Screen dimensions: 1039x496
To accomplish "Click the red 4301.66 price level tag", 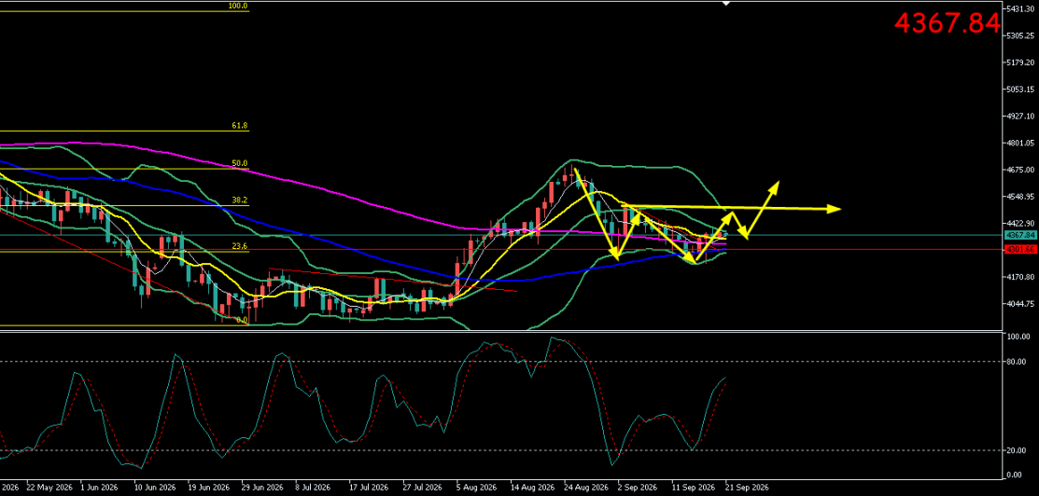I will pos(1019,250).
